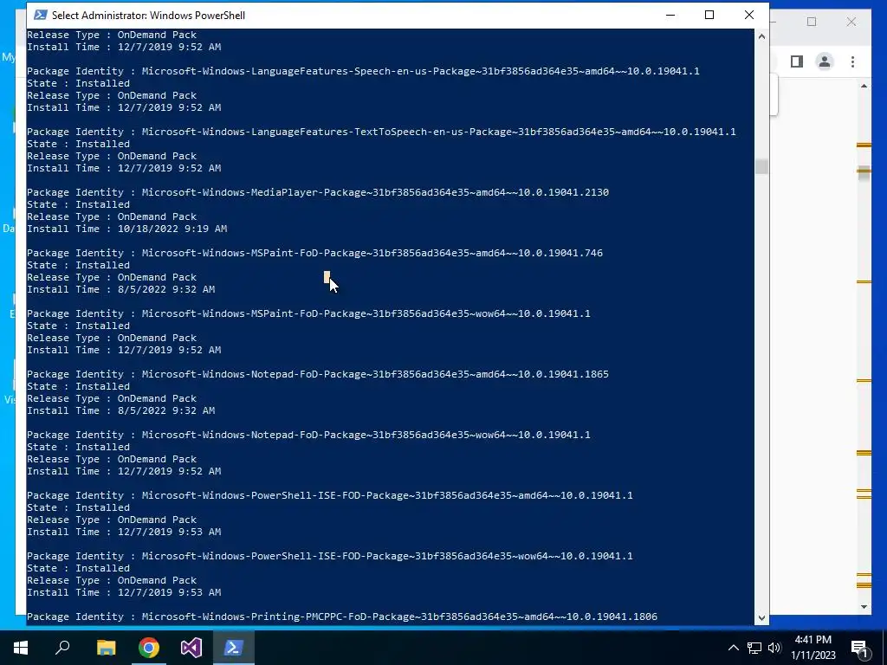
Task: Open the volume tray icon
Action: point(774,648)
